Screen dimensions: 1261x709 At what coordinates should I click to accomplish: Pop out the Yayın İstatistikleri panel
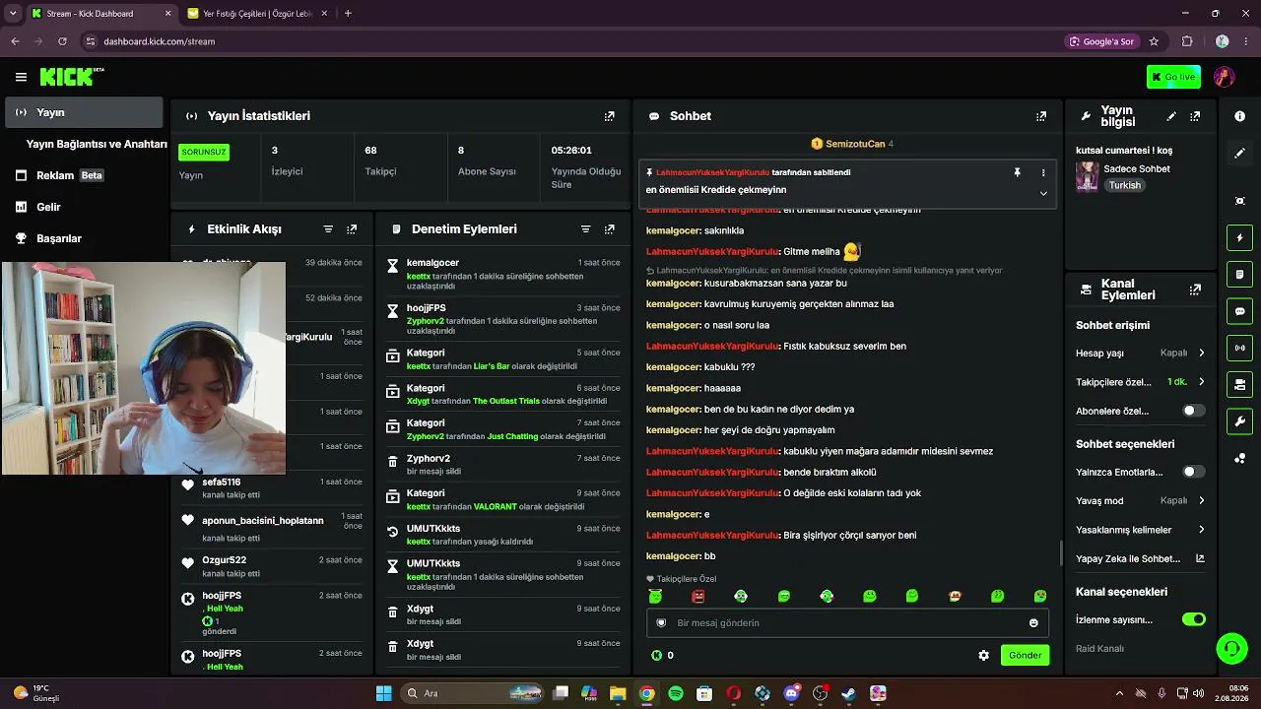point(609,116)
